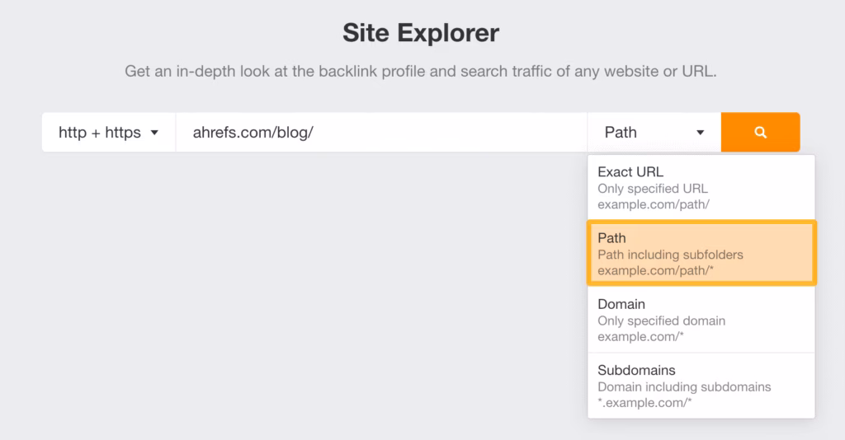The image size is (845, 440).
Task: Choose the "Domain" mode option
Action: coord(621,304)
